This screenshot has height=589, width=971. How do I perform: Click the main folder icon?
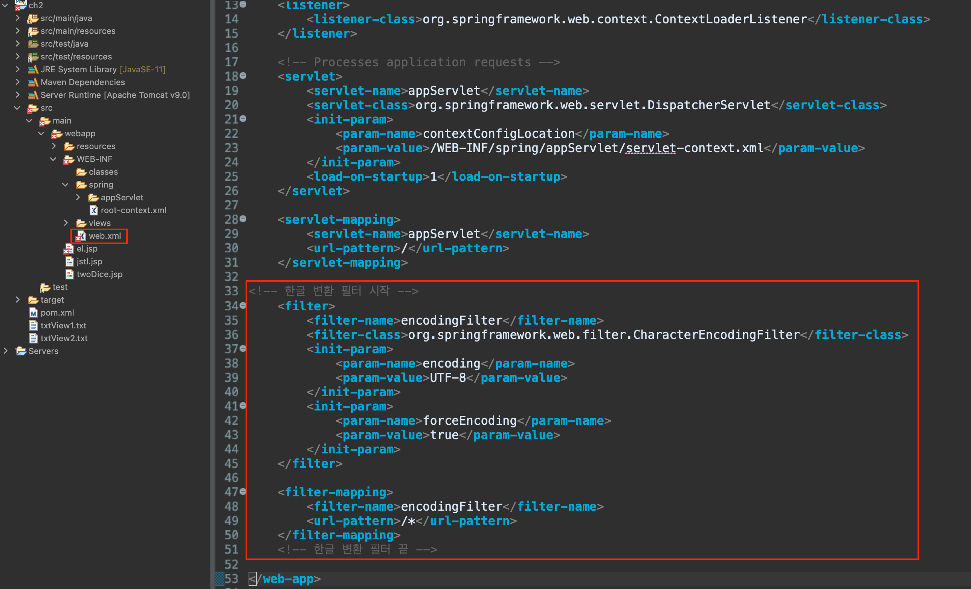[44, 121]
